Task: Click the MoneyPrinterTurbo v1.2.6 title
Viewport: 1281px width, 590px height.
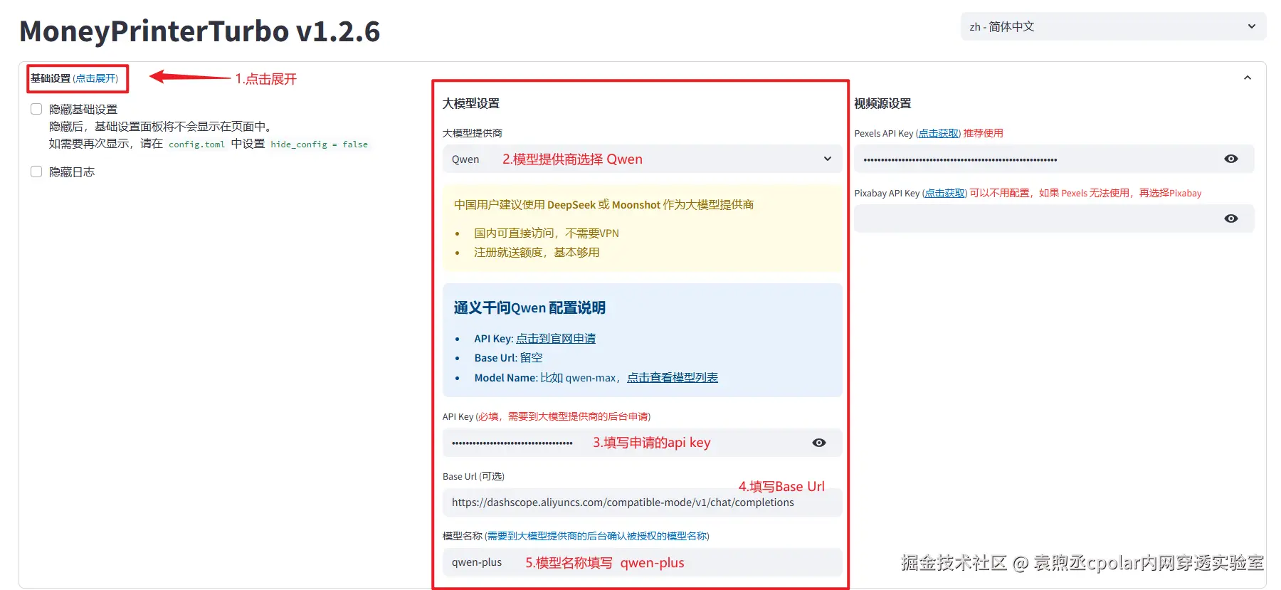Action: pos(200,31)
